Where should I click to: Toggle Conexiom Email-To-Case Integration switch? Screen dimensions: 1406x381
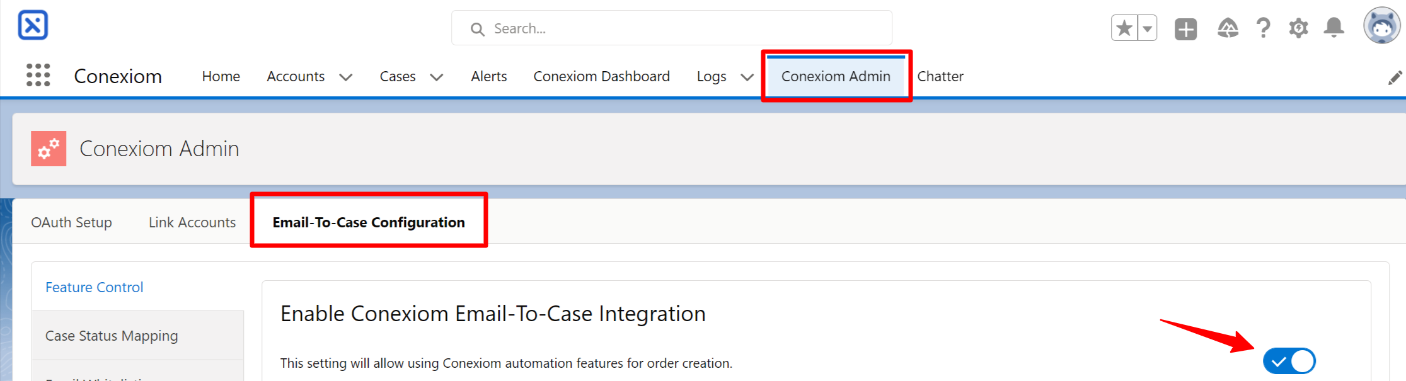coord(1289,361)
